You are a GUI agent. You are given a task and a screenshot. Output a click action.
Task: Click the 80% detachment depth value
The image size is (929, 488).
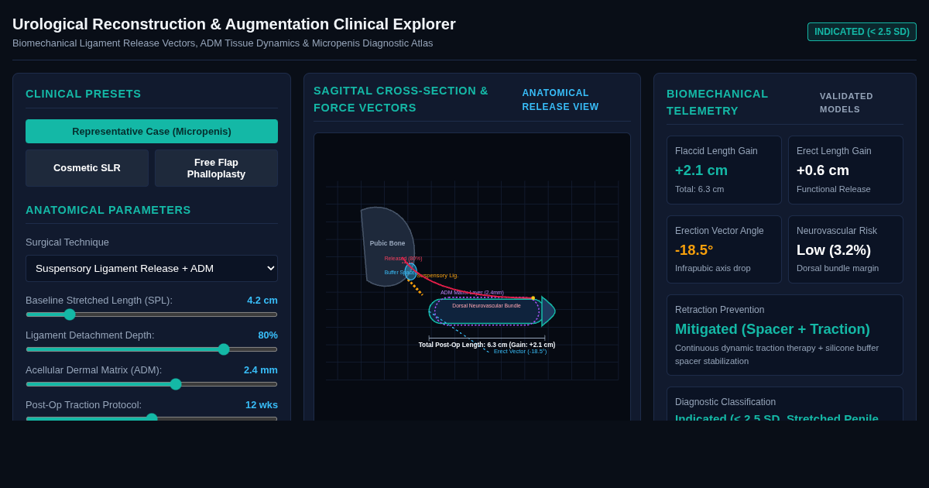pos(268,335)
